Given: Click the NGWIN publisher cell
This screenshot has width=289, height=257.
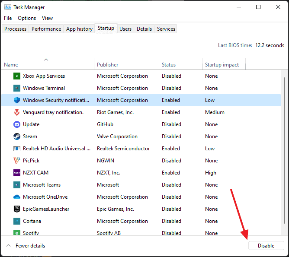Looking at the screenshot, I should point(106,161).
